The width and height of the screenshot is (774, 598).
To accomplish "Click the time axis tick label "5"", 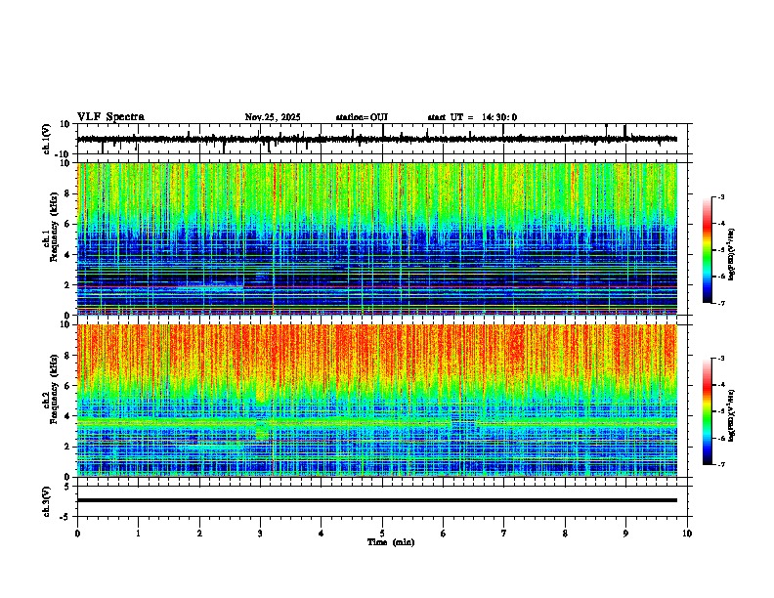I will (x=382, y=534).
